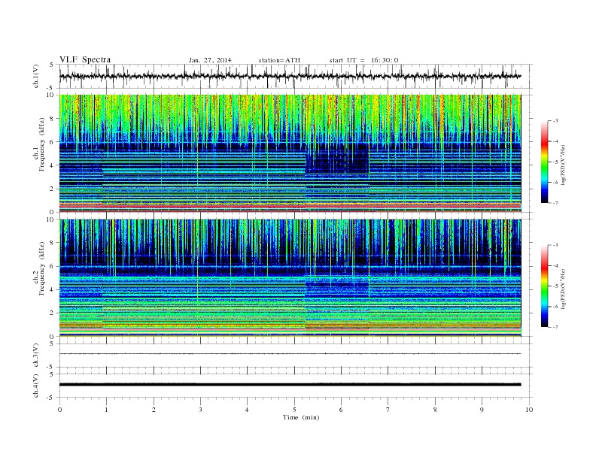Click the ch.1 spectrogram color bar
The image size is (596, 460).
tap(544, 162)
